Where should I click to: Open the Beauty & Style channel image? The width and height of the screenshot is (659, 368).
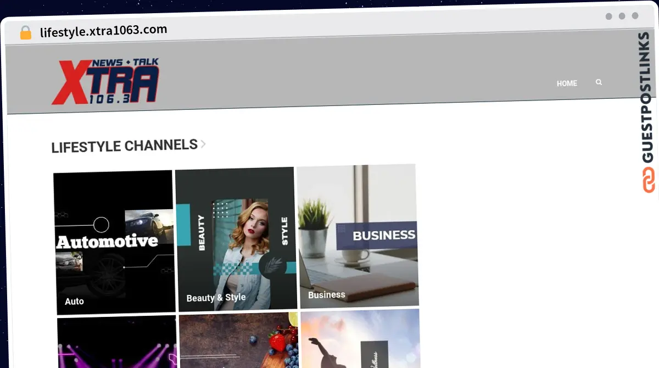tap(236, 239)
